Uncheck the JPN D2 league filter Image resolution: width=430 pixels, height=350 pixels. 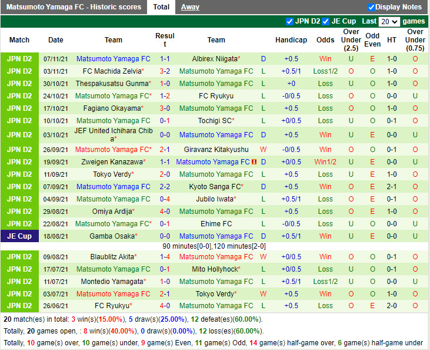tap(289, 21)
